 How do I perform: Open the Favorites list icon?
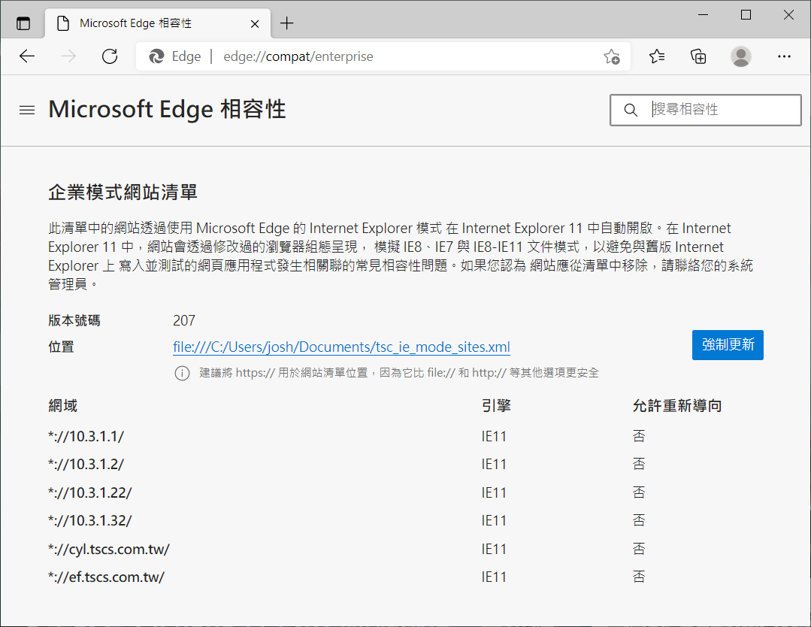click(x=657, y=56)
